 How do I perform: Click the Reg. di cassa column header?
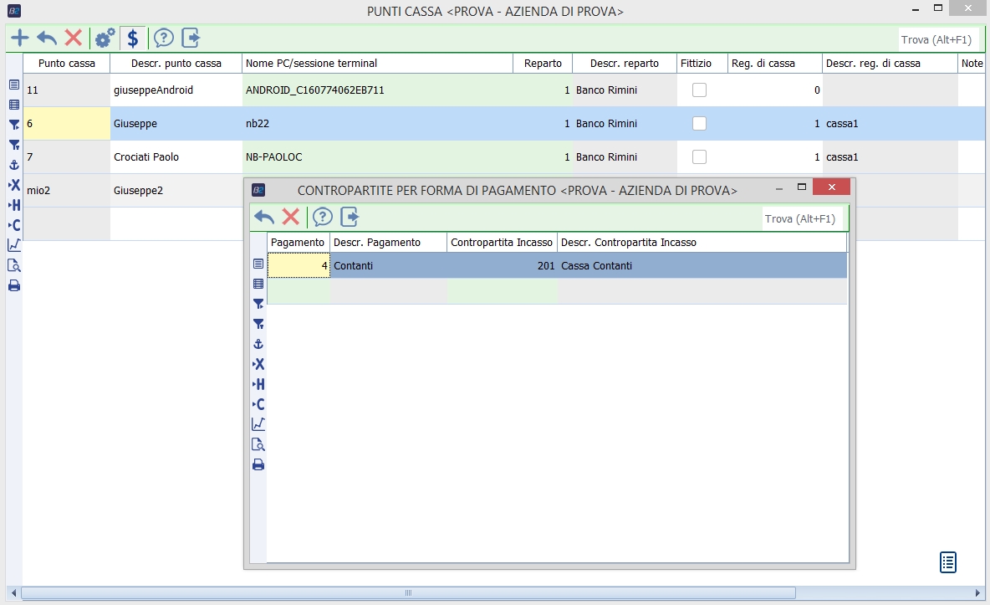(x=775, y=64)
